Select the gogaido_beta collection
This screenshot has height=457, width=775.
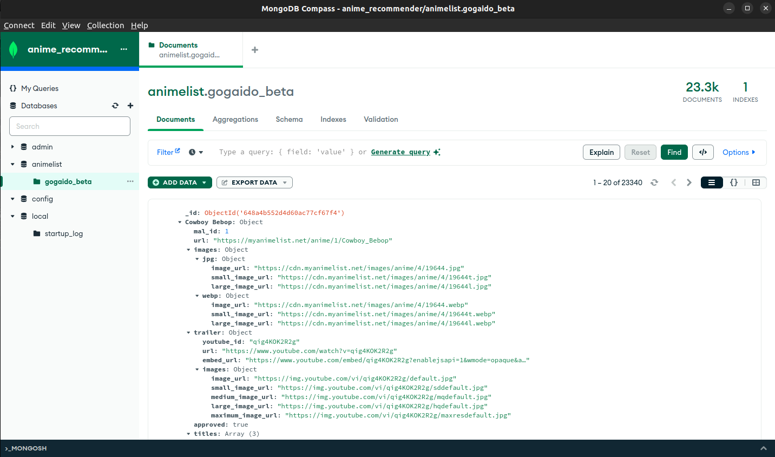click(x=68, y=181)
